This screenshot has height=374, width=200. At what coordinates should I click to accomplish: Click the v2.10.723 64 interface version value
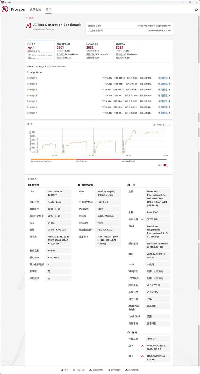(158, 285)
